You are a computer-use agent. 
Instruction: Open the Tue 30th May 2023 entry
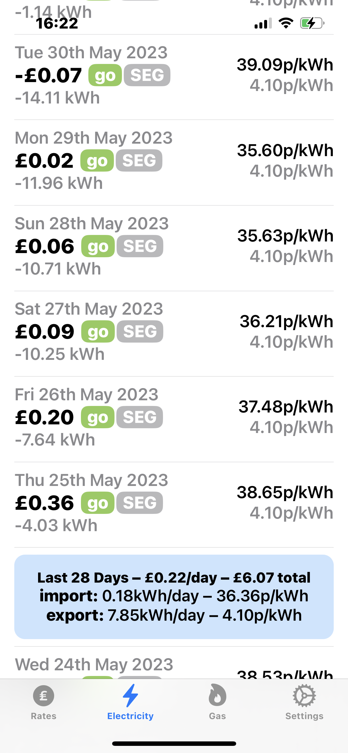(x=91, y=53)
